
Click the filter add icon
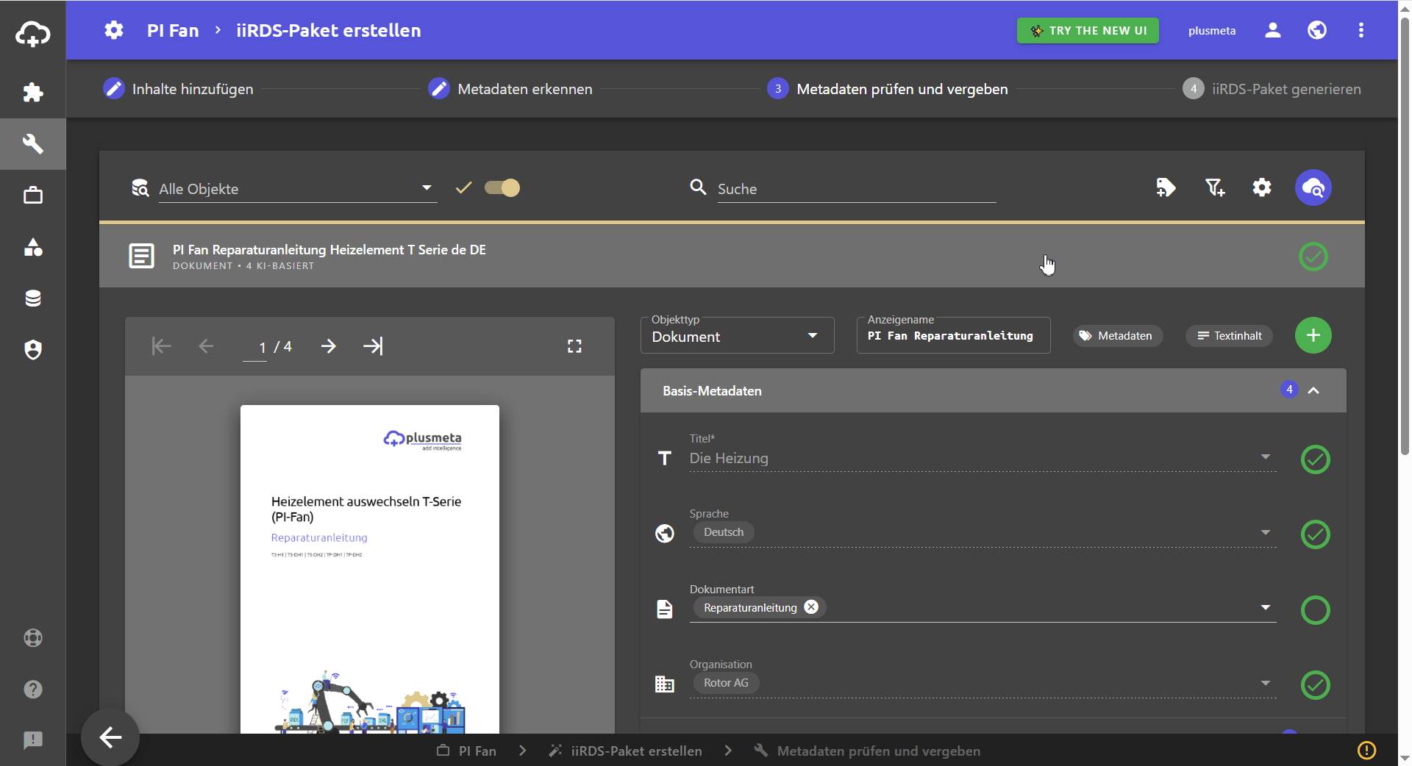(x=1214, y=188)
